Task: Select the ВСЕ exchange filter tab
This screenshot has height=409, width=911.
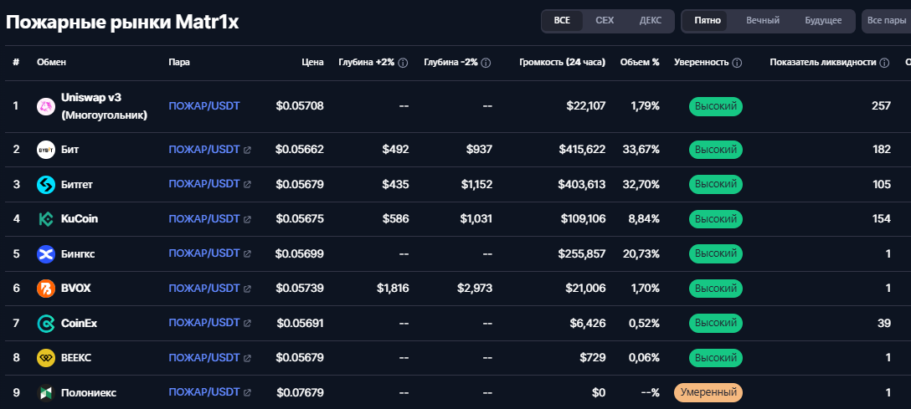Action: (562, 21)
